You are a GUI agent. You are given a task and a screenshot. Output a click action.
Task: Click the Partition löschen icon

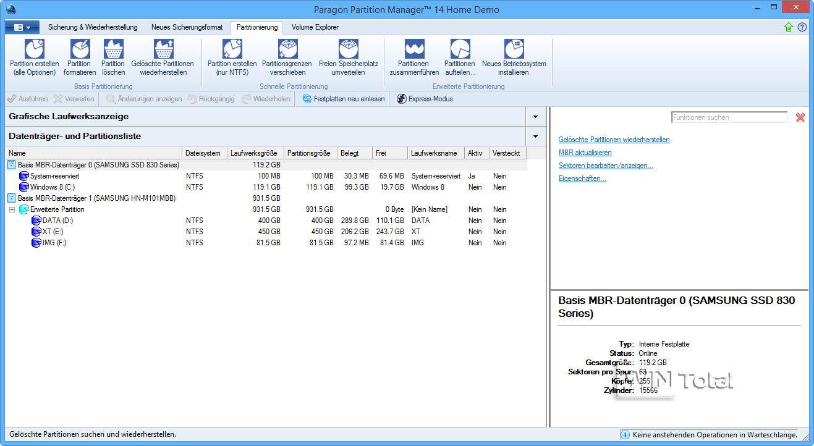(113, 56)
